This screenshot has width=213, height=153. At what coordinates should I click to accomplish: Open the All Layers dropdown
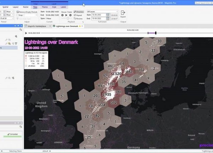pos(102,12)
